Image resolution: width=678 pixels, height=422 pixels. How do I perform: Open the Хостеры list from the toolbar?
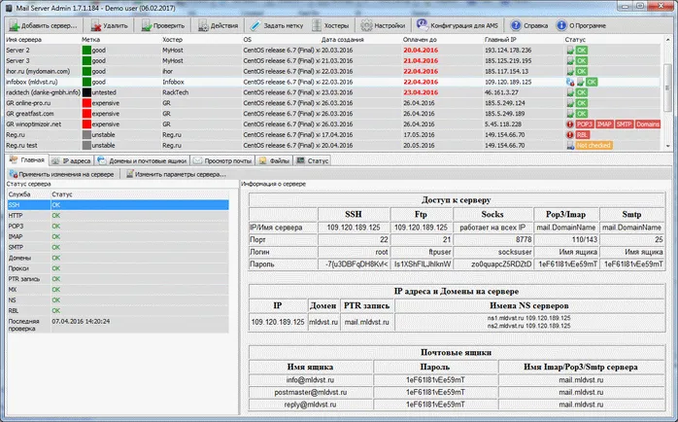click(328, 23)
